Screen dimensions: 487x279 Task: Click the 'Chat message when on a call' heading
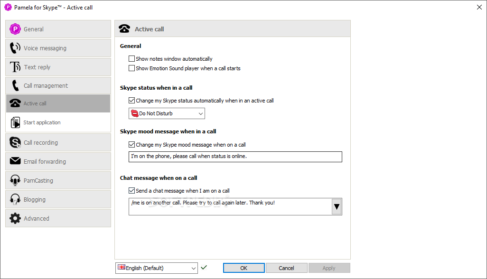click(x=159, y=178)
